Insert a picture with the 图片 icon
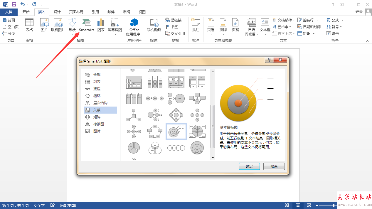The height and width of the screenshot is (209, 372). coord(44,25)
